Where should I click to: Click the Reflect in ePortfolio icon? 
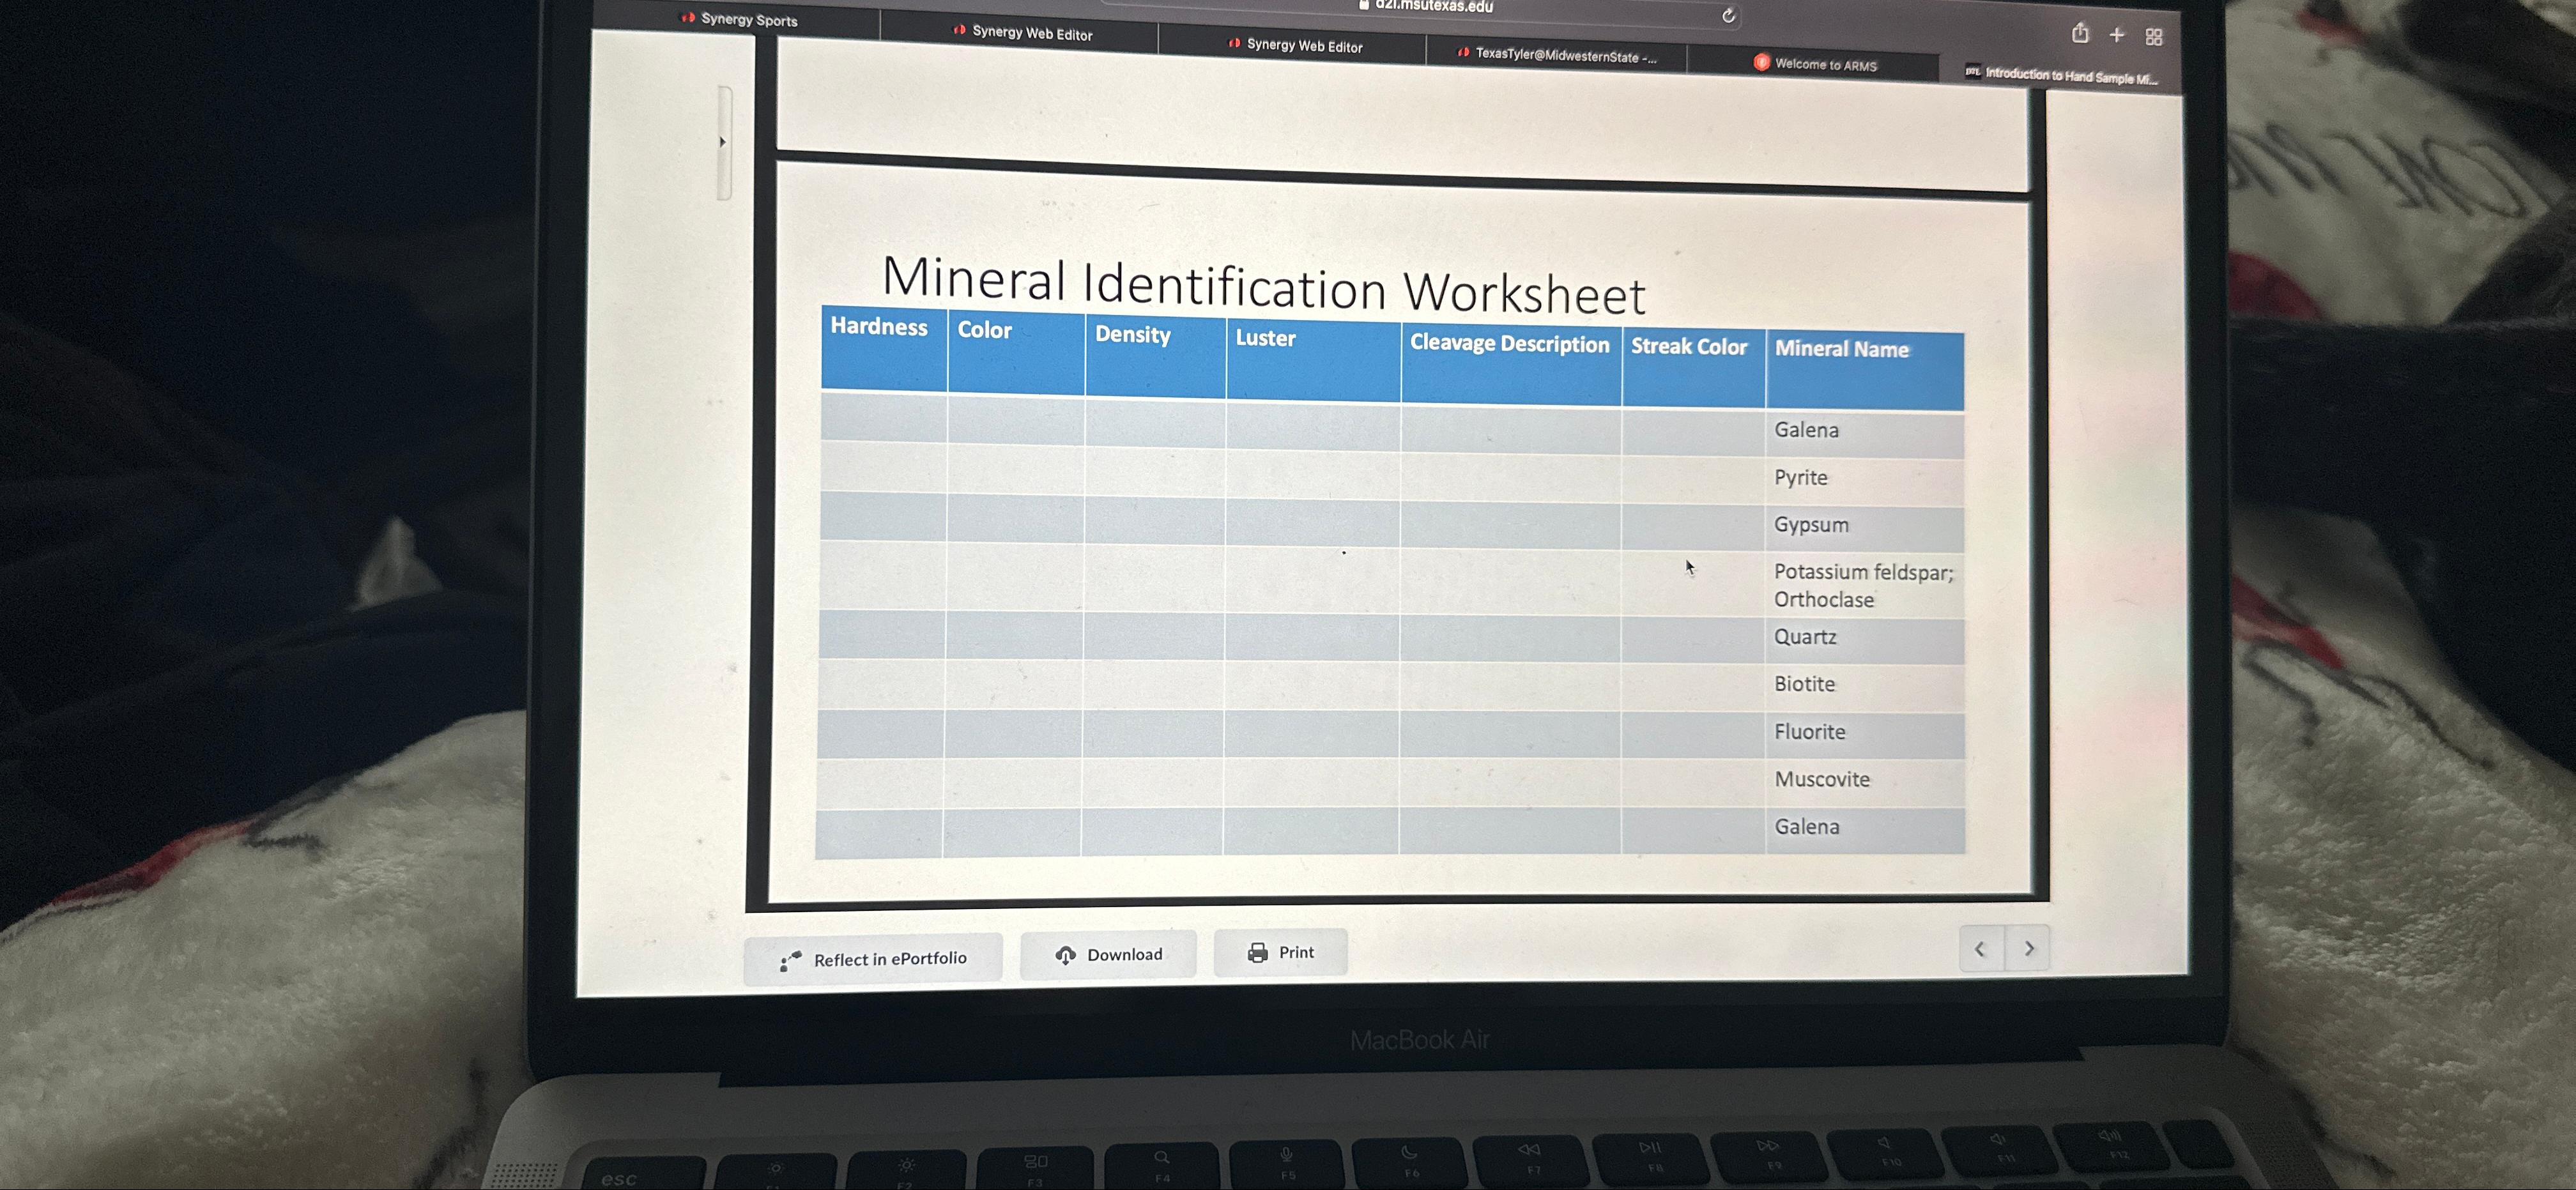click(x=790, y=961)
